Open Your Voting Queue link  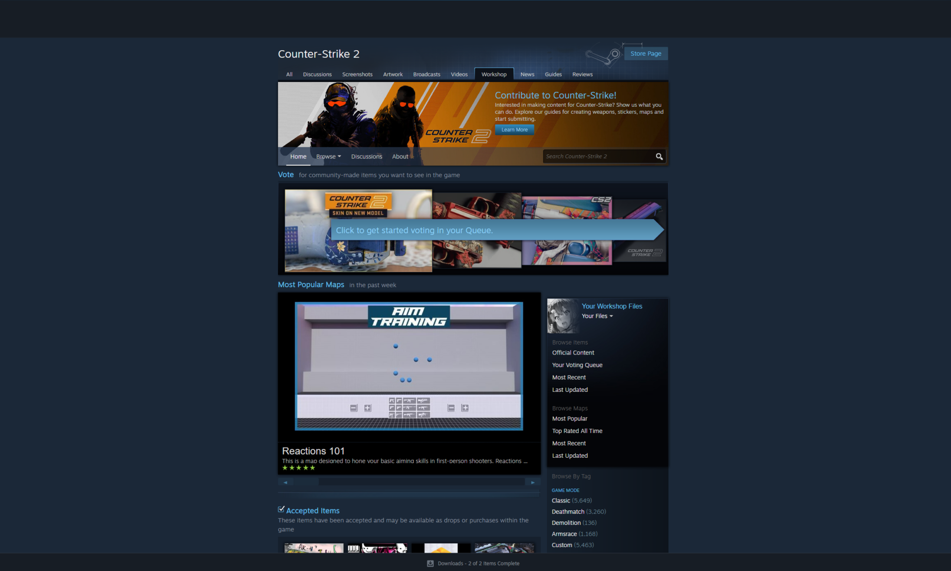(577, 365)
